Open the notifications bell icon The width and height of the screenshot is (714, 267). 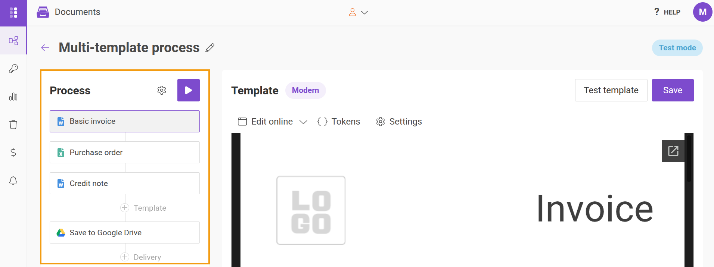pos(13,180)
